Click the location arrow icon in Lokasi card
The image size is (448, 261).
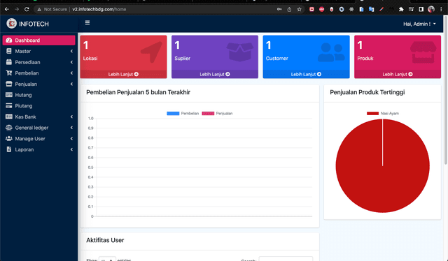(151, 52)
